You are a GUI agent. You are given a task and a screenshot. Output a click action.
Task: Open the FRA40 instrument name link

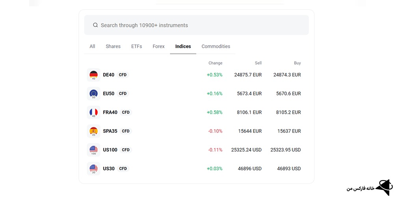pyautogui.click(x=110, y=112)
